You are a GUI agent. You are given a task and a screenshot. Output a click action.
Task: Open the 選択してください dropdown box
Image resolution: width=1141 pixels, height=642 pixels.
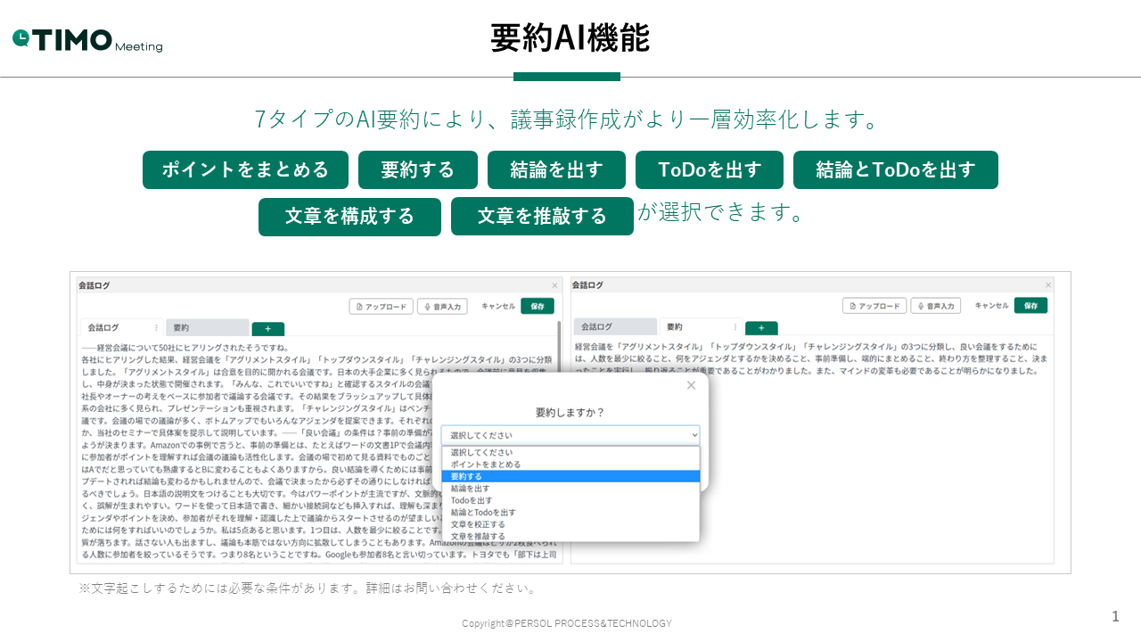570,435
